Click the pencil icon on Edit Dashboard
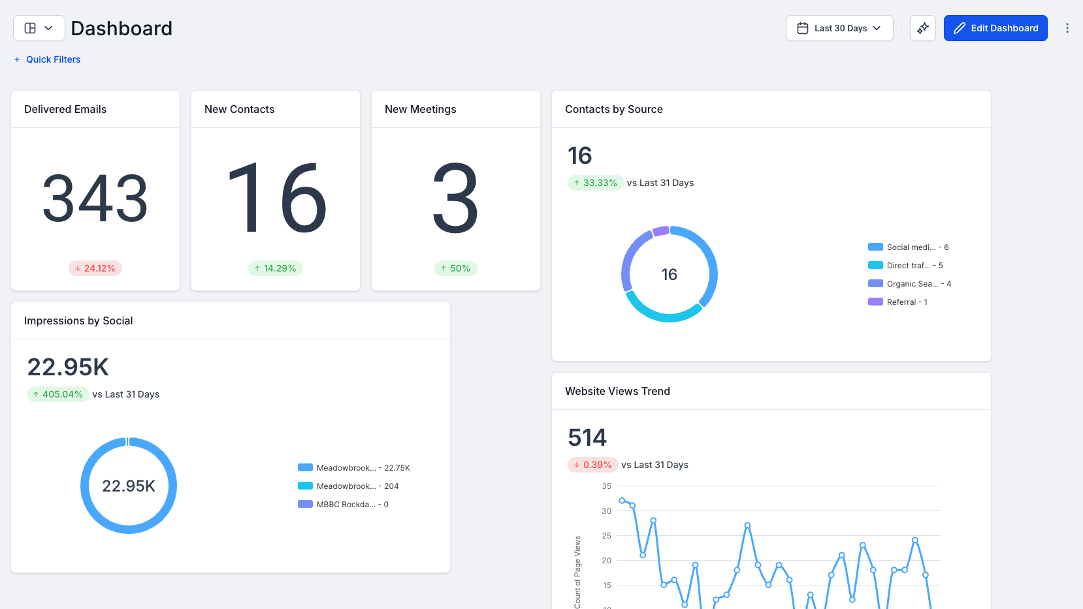 960,28
